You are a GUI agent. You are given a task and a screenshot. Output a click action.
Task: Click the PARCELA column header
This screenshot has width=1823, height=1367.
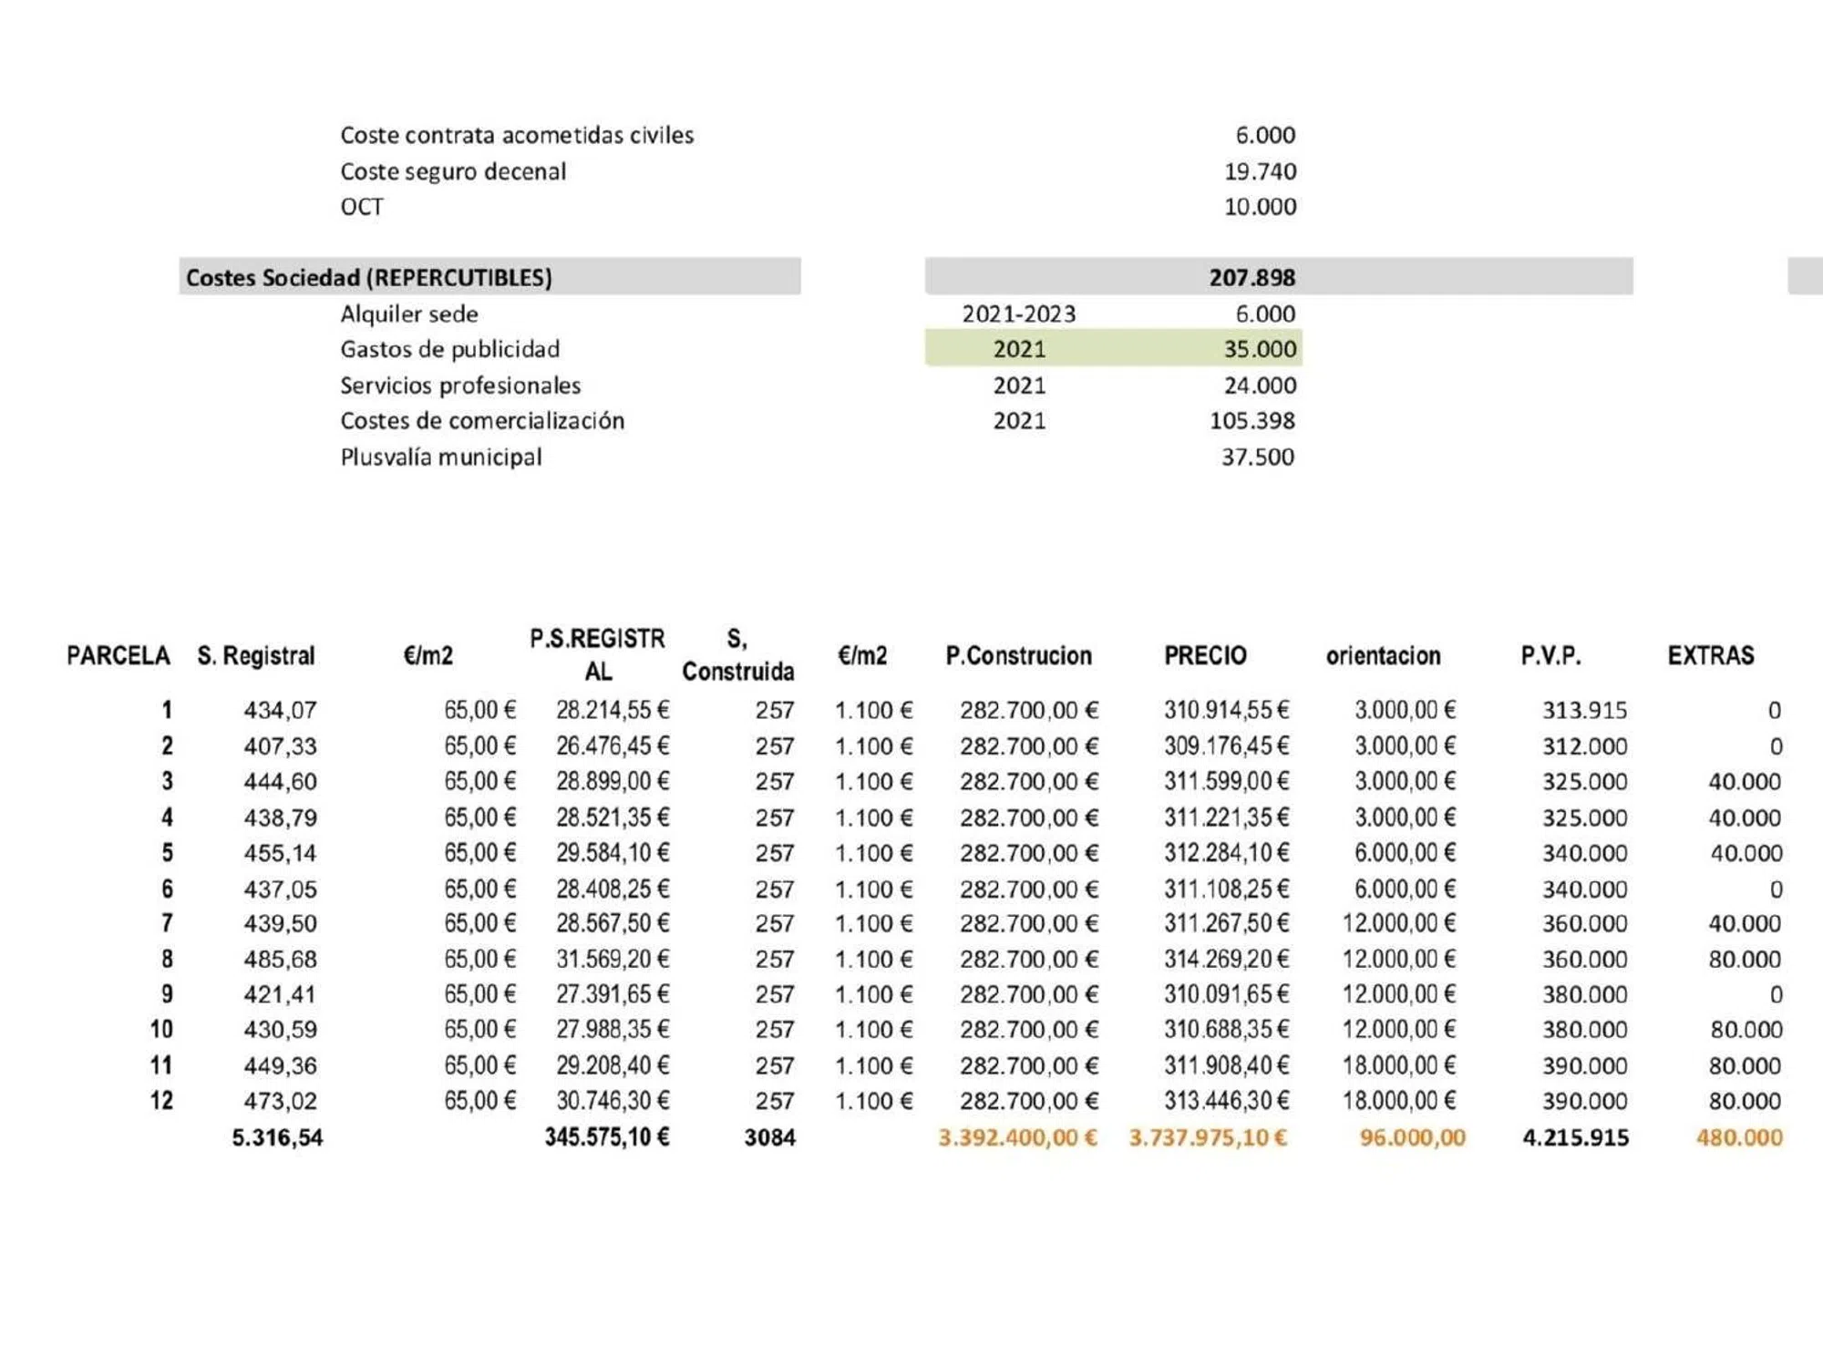tap(118, 655)
